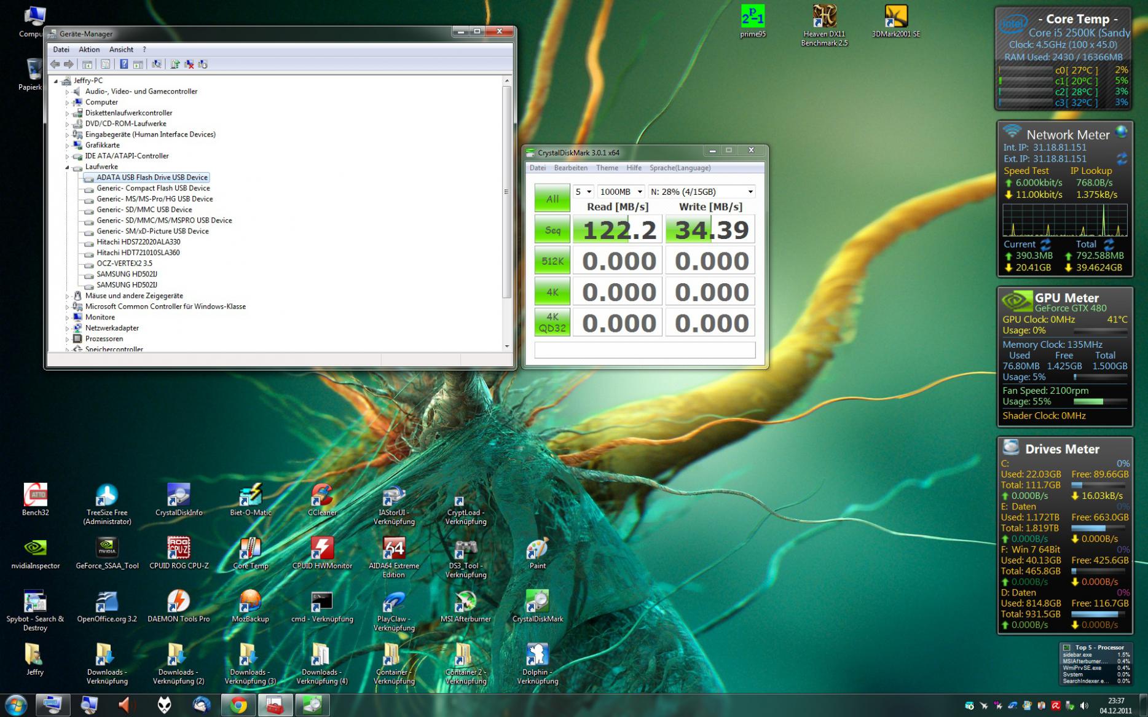Viewport: 1148px width, 717px height.
Task: Select ADATA USB Flash Drive USB Device
Action: pyautogui.click(x=152, y=178)
